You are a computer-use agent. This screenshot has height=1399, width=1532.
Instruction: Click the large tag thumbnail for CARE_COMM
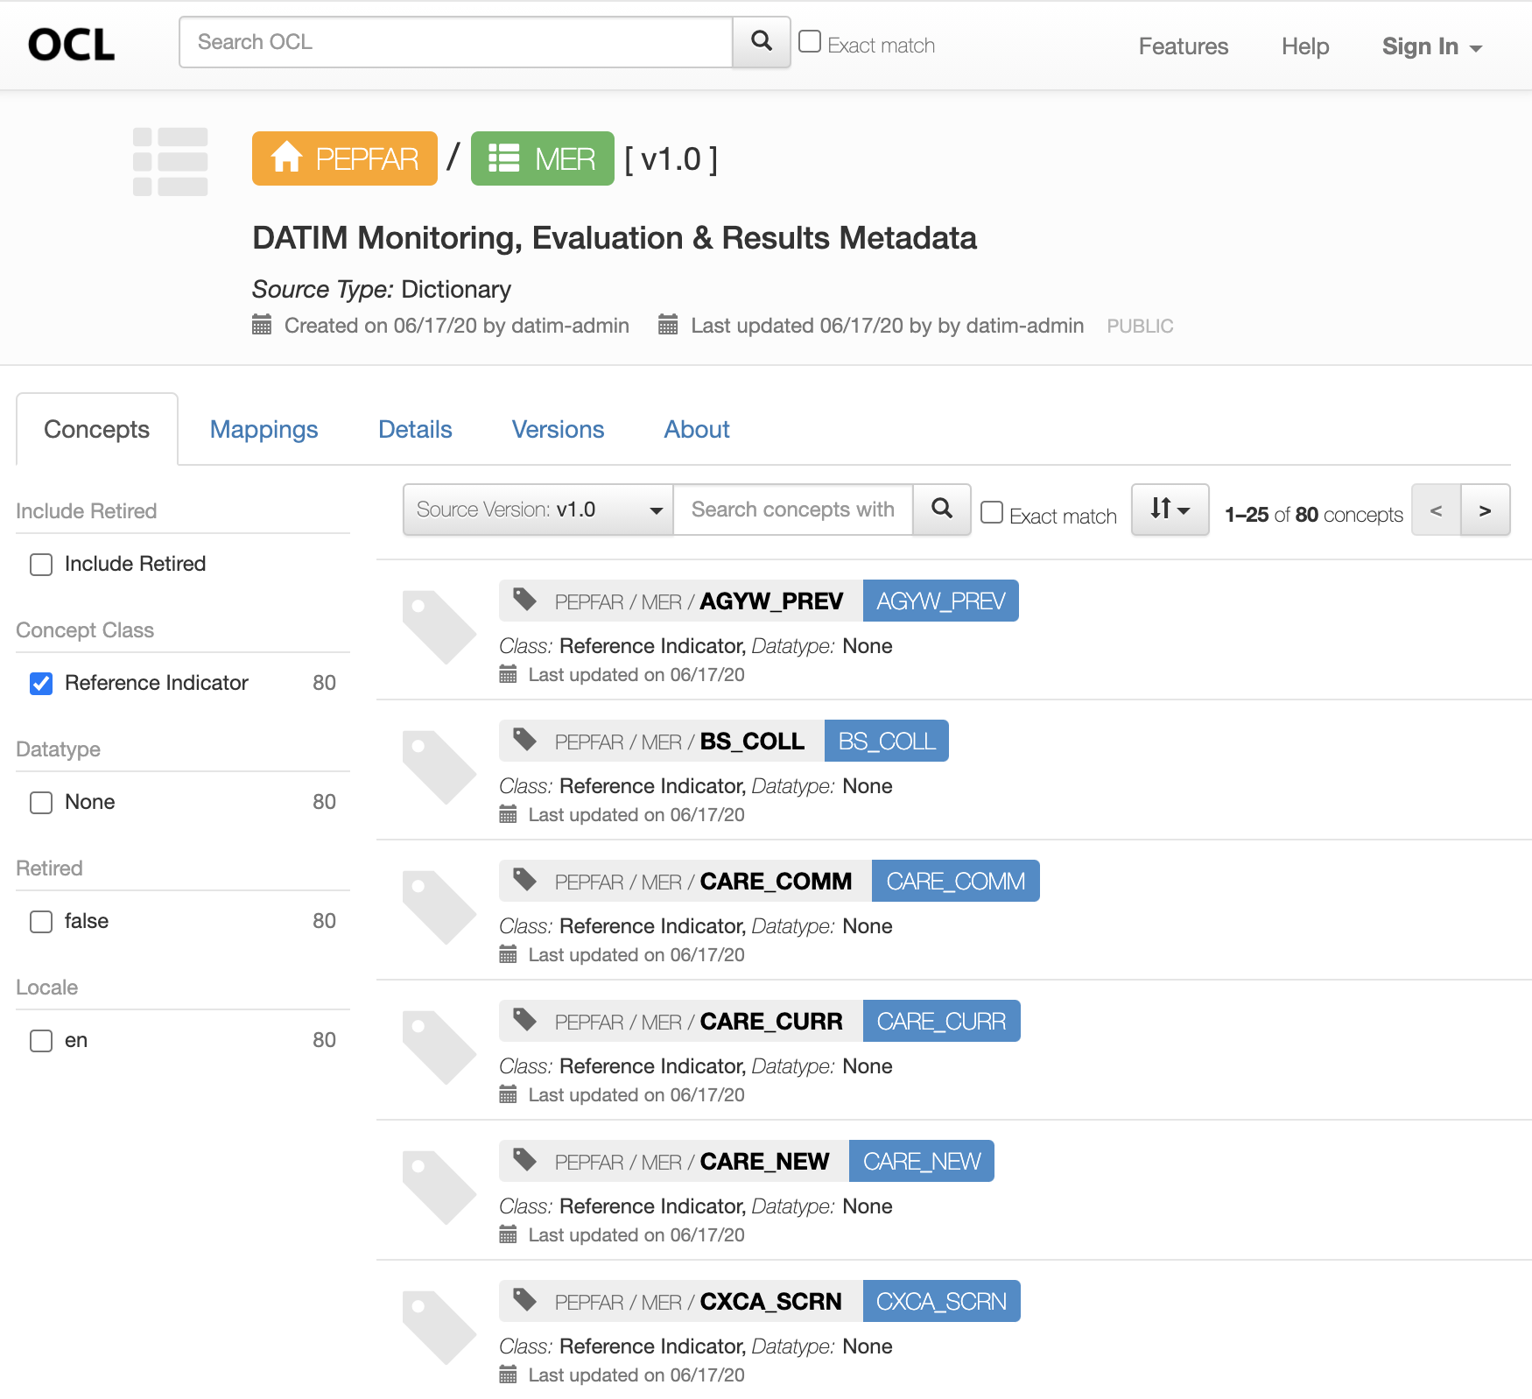(x=438, y=907)
